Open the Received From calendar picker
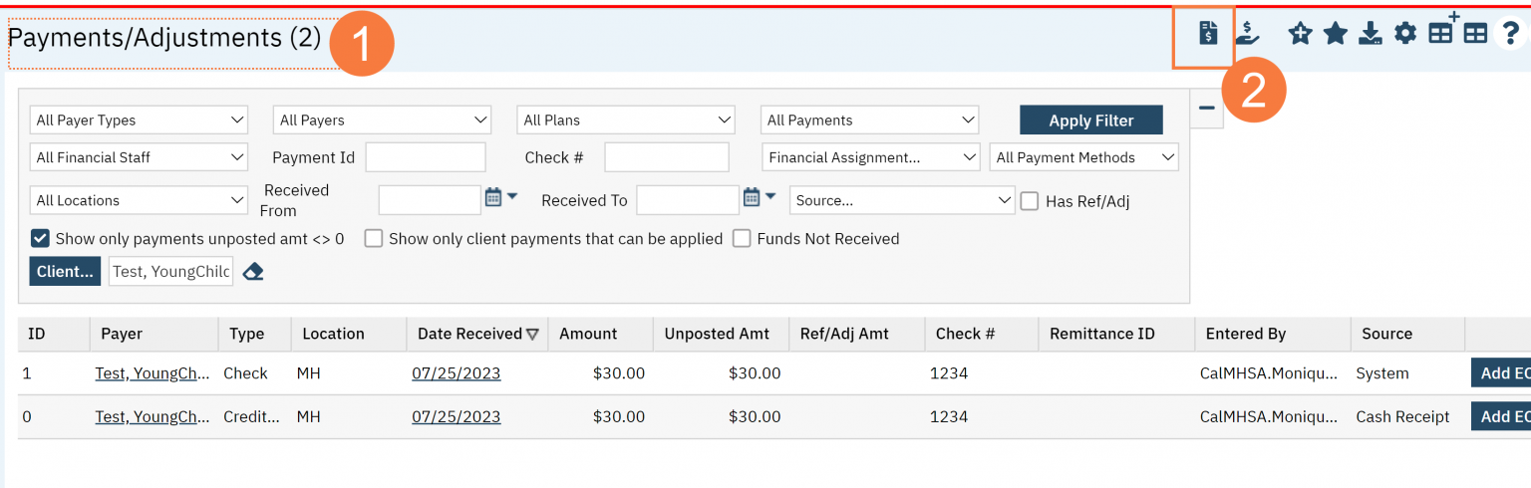The image size is (1531, 488). (493, 198)
